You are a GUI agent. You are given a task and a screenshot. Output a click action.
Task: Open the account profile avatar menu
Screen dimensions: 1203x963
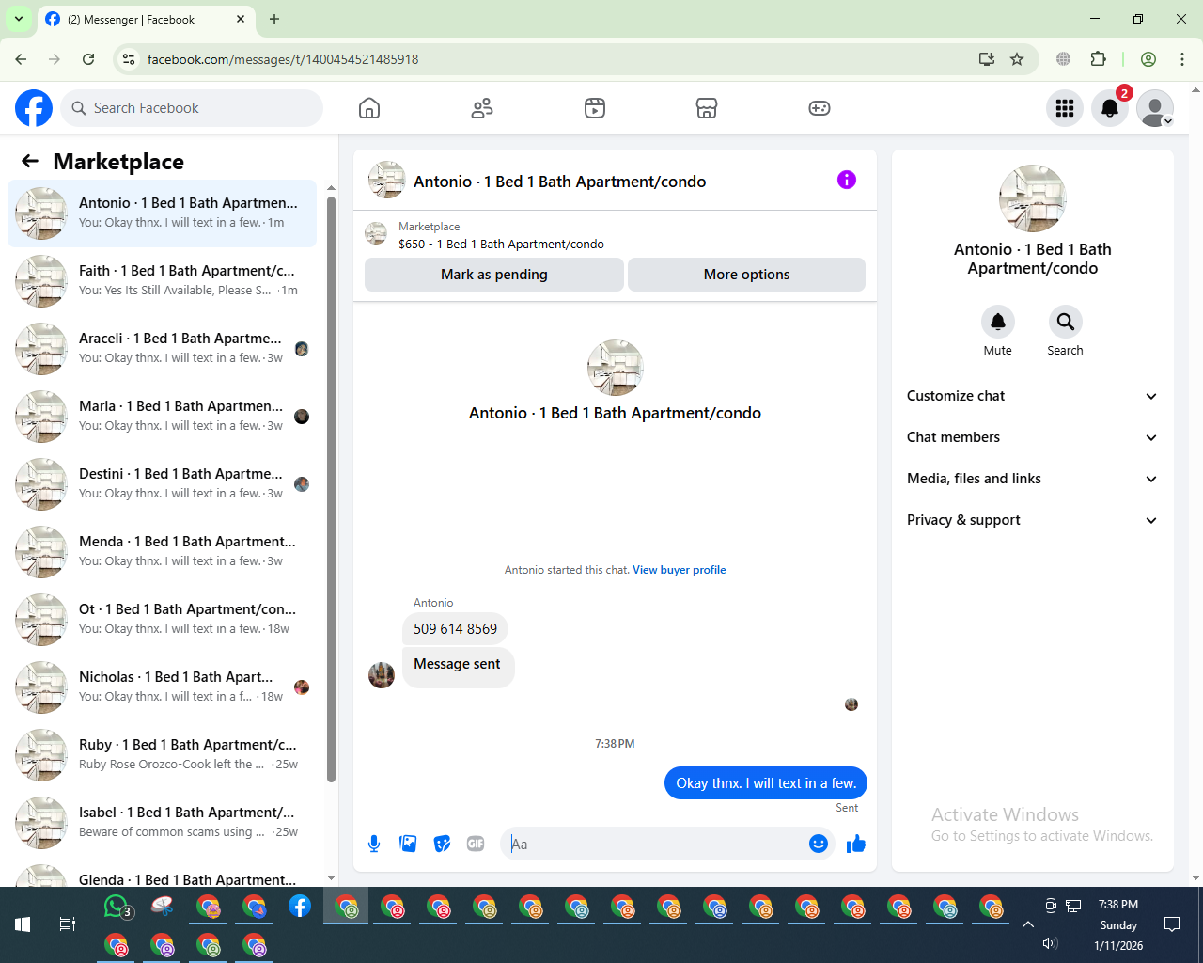click(x=1155, y=108)
